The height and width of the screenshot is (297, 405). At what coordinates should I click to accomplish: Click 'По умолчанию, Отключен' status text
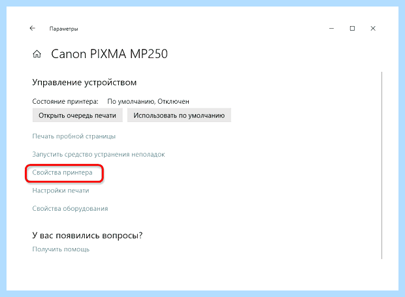coord(148,101)
